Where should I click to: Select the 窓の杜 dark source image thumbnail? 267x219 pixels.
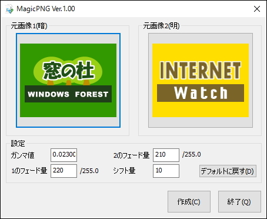68,80
